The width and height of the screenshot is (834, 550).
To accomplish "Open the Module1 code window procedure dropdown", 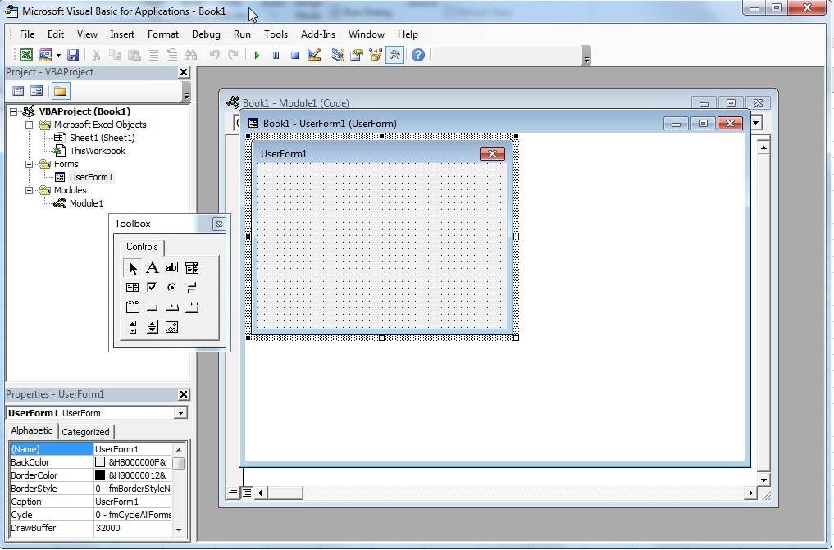I will pyautogui.click(x=756, y=123).
